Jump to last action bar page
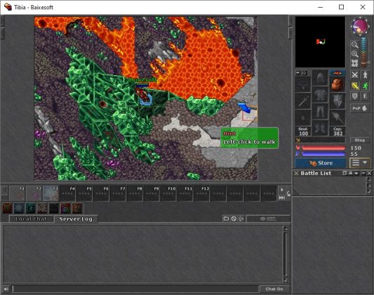This screenshot has width=374, height=295. pos(281,197)
